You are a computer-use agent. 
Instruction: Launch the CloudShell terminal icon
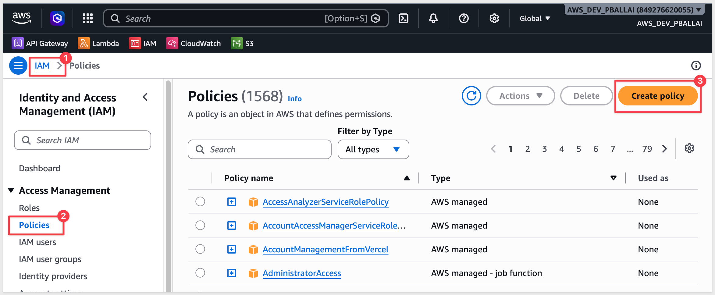pos(404,18)
